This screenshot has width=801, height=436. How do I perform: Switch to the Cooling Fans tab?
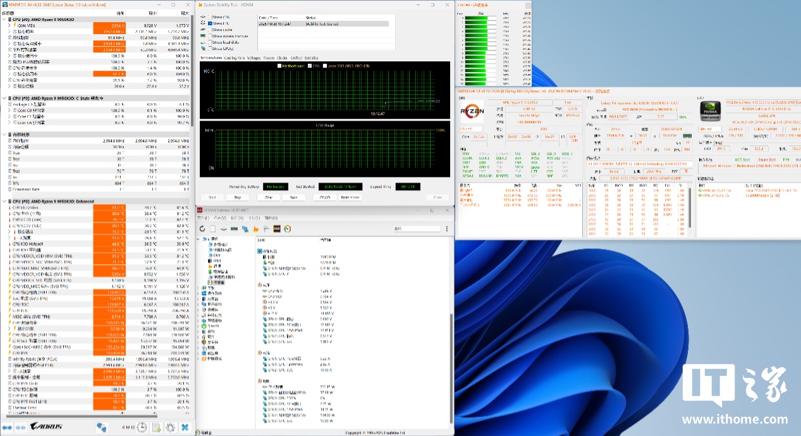click(235, 58)
